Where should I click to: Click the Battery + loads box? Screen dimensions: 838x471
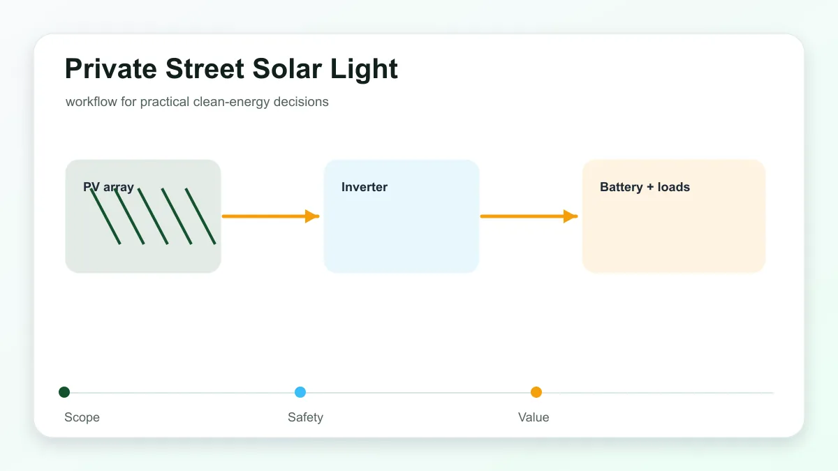tap(674, 216)
